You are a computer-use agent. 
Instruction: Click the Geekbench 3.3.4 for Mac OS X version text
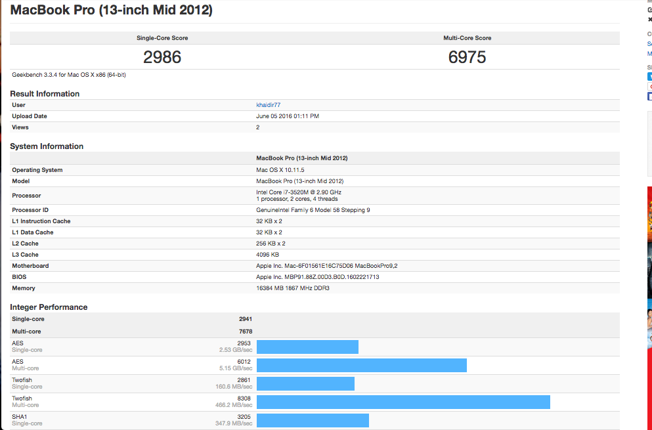(69, 75)
